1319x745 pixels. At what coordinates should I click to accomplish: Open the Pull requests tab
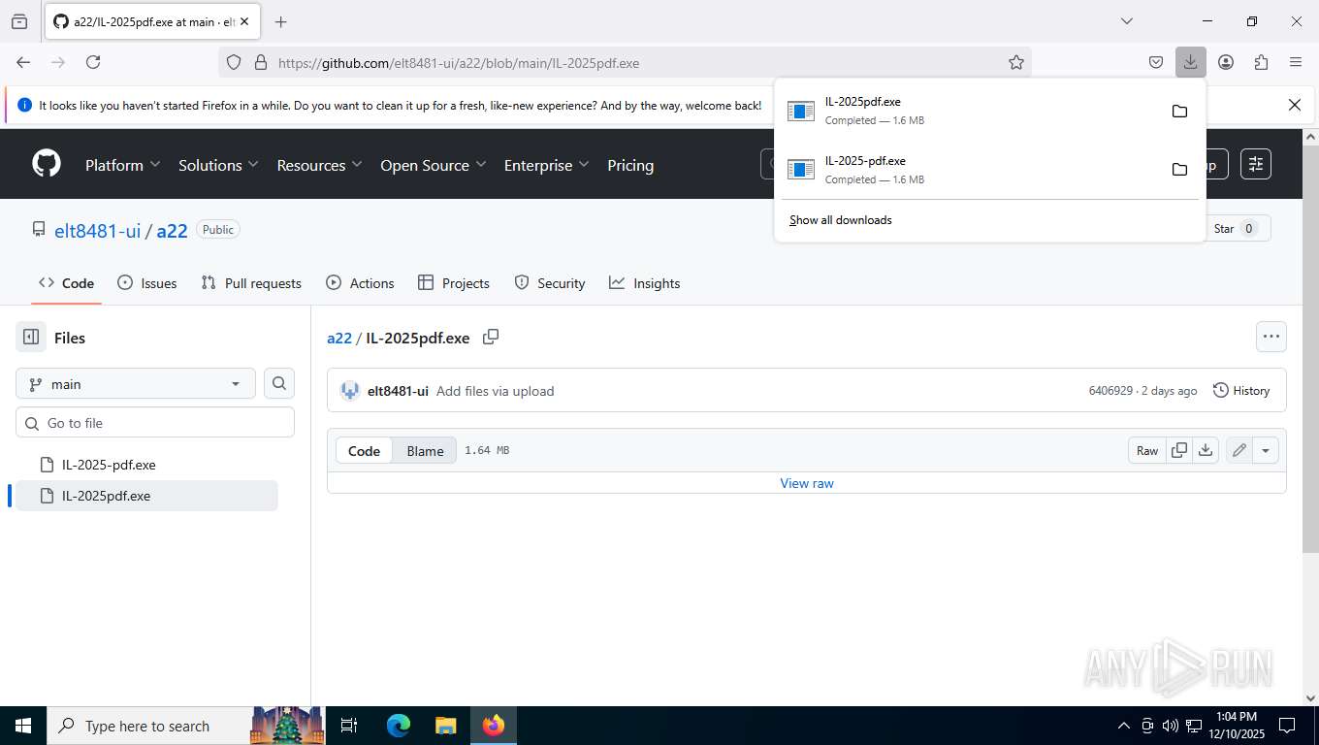(251, 283)
